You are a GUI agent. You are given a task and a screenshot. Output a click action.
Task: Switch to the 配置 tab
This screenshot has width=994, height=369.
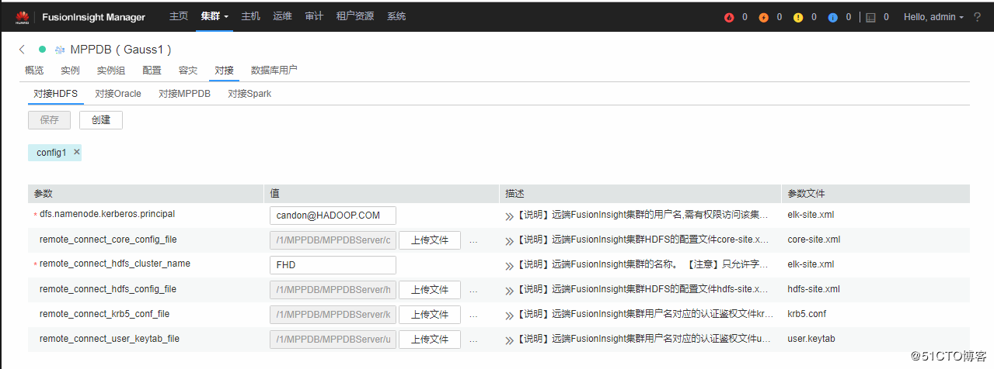pyautogui.click(x=152, y=71)
